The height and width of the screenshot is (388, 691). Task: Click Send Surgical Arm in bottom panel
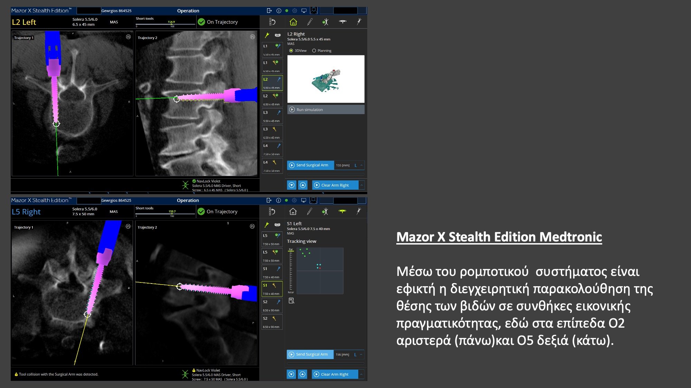tap(310, 355)
